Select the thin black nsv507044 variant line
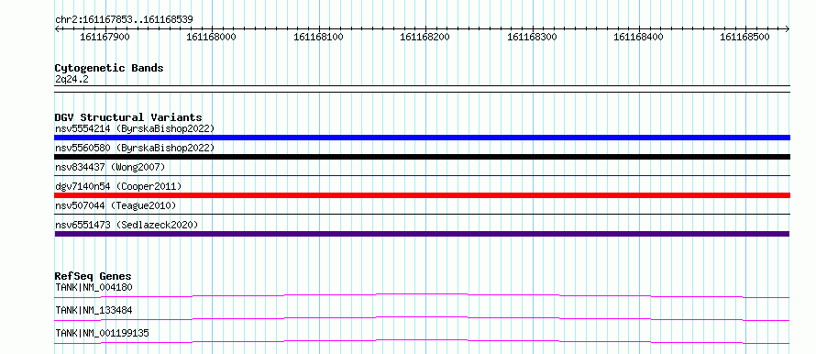 [422, 215]
